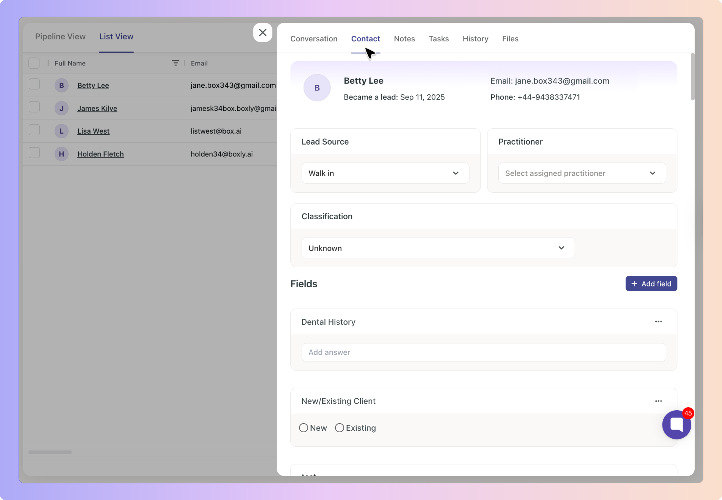Open Dental History field options menu
Image resolution: width=722 pixels, height=500 pixels.
click(658, 322)
